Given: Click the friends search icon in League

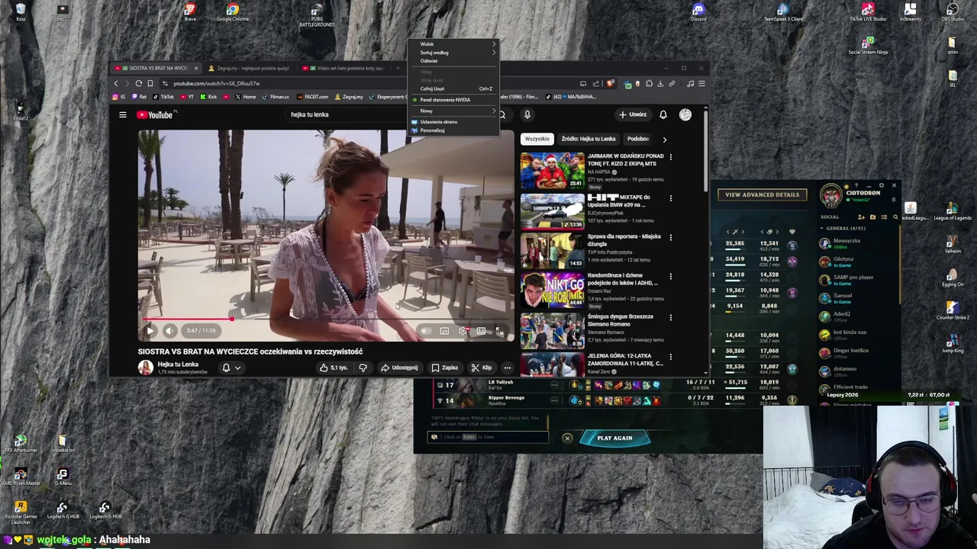Looking at the screenshot, I should [895, 217].
